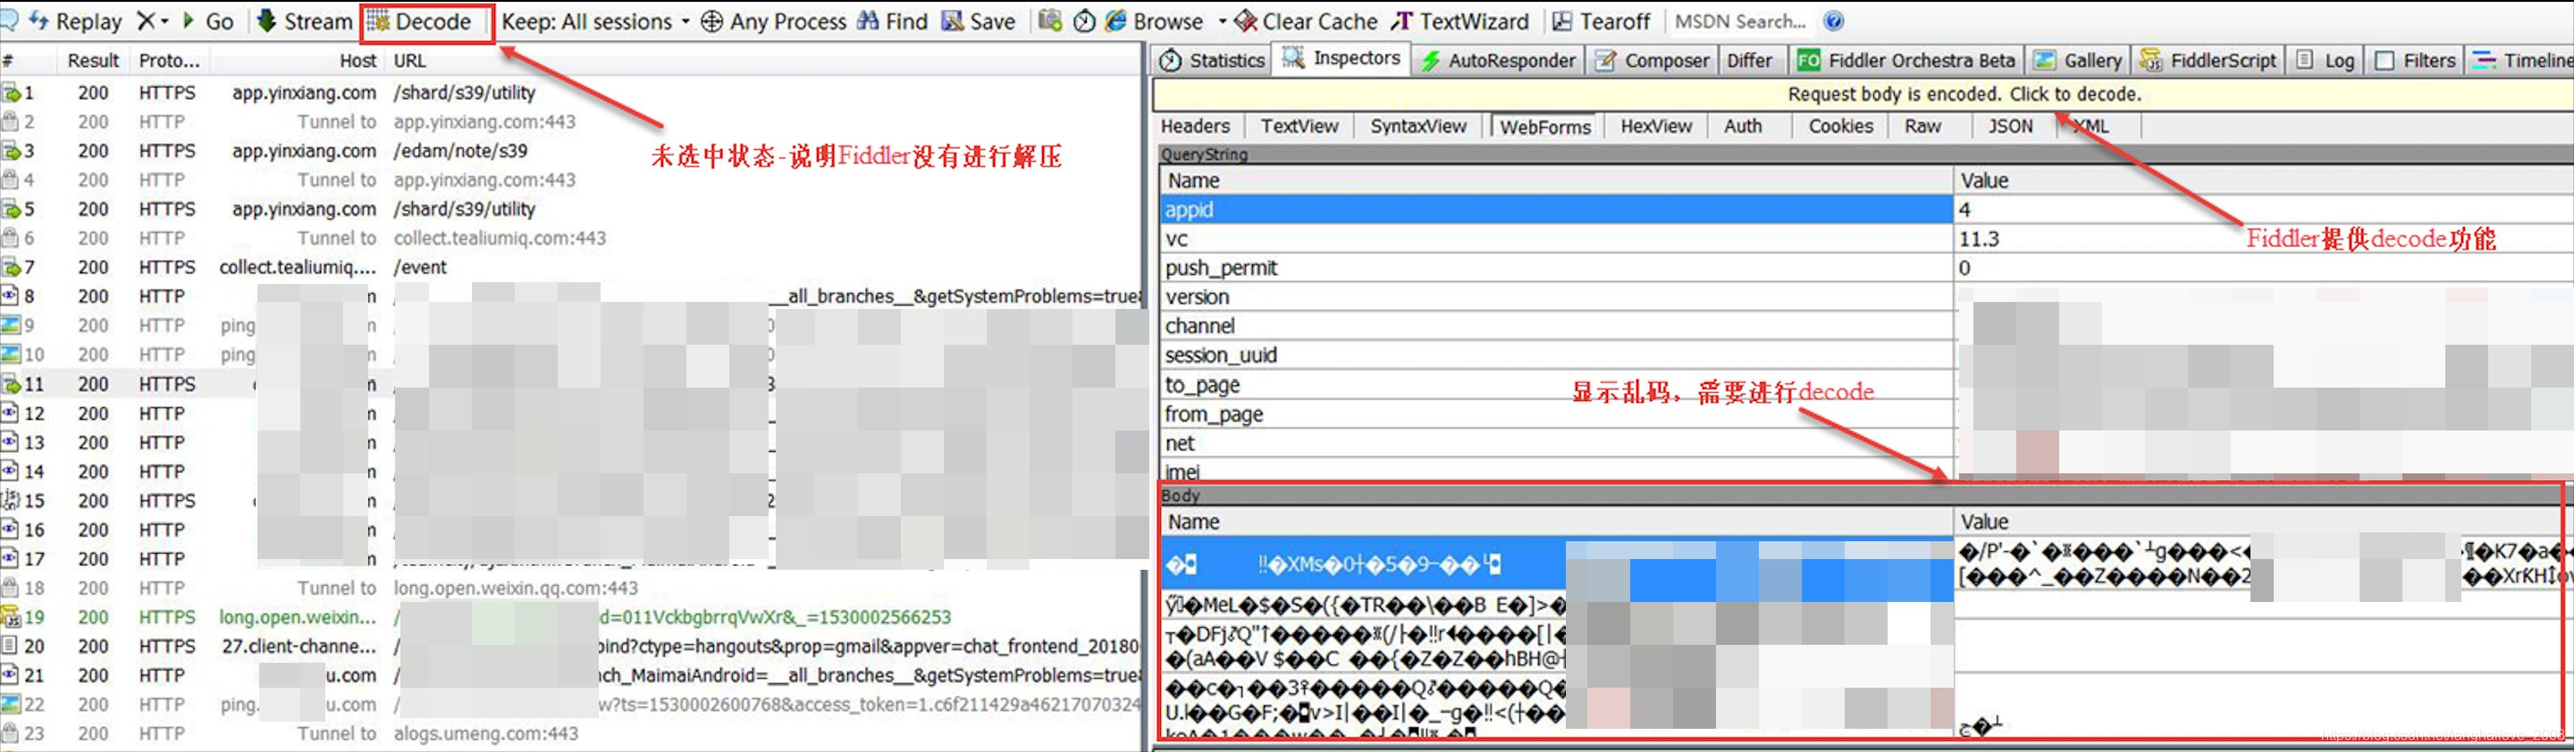Select session 23 alogs.umeng.com:443 row
This screenshot has height=752, width=2574.
(570, 734)
